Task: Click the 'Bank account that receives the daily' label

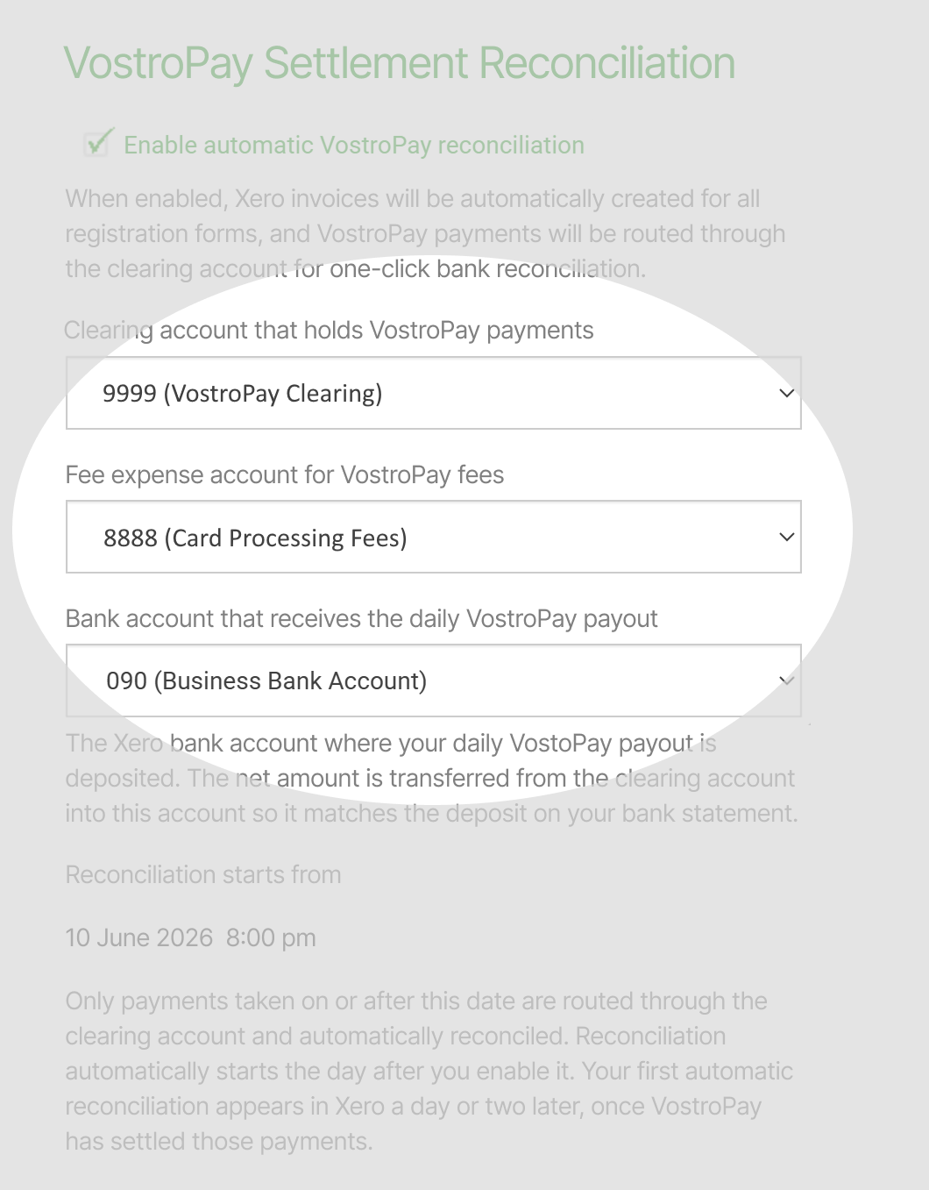Action: 361,619
